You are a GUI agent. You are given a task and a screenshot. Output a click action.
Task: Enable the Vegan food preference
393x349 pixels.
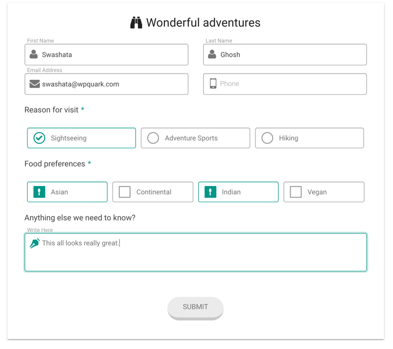[x=324, y=192]
